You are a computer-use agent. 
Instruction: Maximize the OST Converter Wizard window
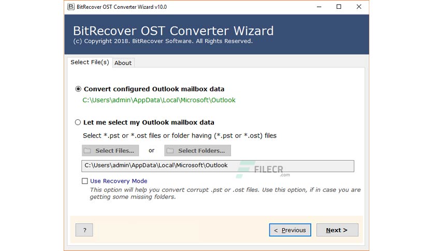tap(339, 7)
